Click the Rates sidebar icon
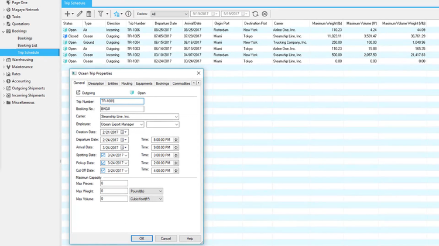The image size is (439, 246). pos(8,74)
